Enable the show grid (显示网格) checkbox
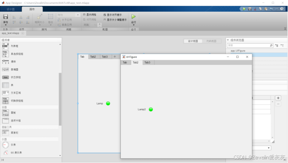Screen dimensions: 288x163 click(x=84, y=15)
